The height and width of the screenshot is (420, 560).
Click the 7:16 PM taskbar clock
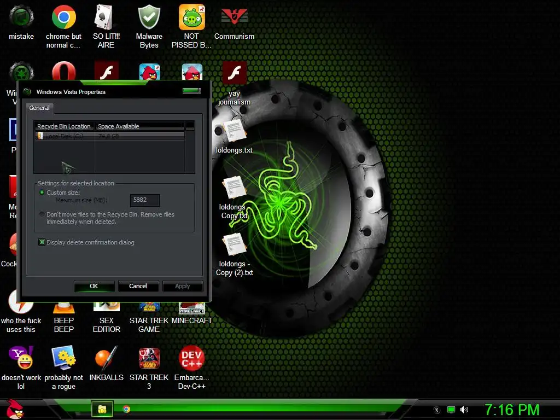(511, 410)
